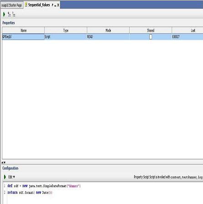Viewport: 203px width, 204px height.
Task: Click the add property icon in toolbar
Action: [x=9, y=14]
